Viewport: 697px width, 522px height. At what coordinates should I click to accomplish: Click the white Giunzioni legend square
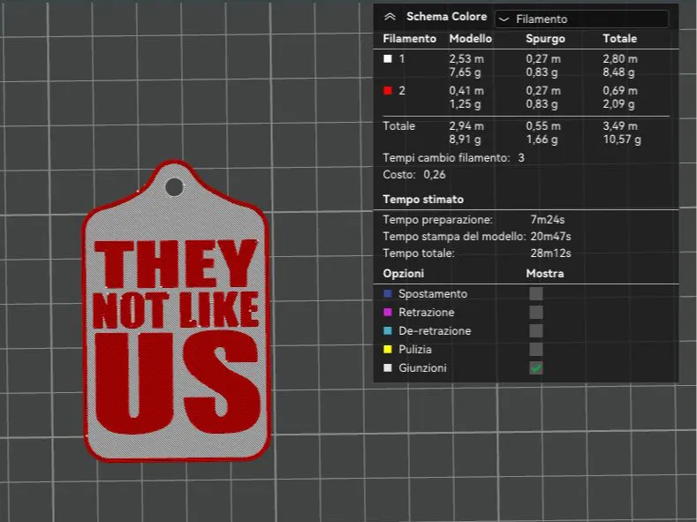point(388,367)
